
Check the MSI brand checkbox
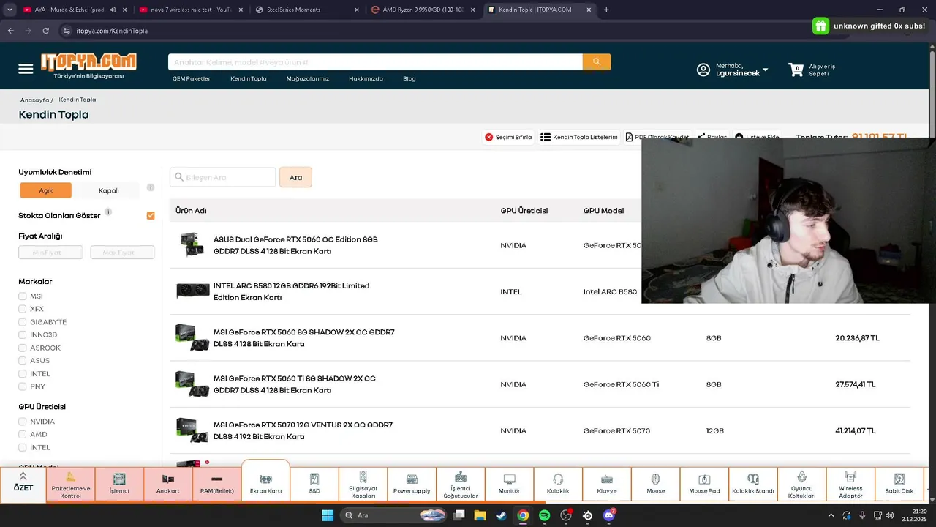[x=23, y=296]
